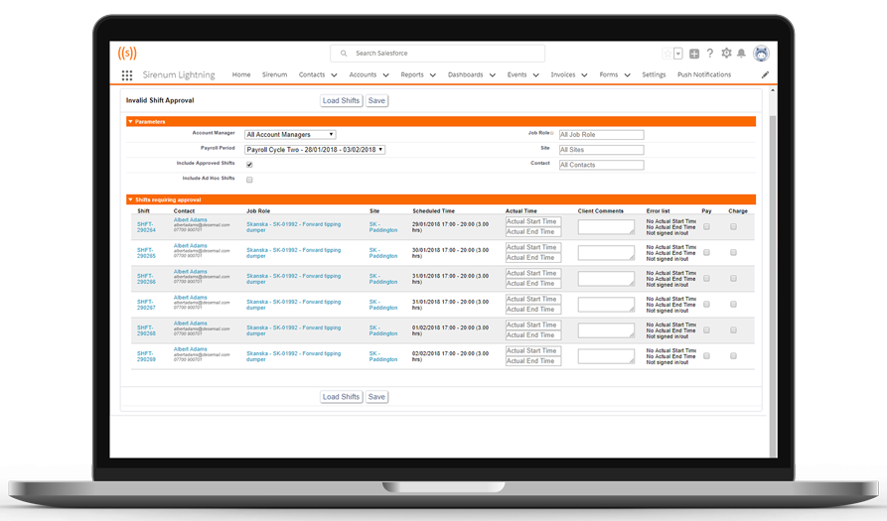The width and height of the screenshot is (887, 521).
Task: Open the Setup gear icon
Action: 726,54
